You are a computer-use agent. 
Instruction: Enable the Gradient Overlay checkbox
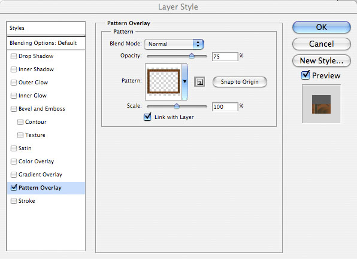[14, 175]
